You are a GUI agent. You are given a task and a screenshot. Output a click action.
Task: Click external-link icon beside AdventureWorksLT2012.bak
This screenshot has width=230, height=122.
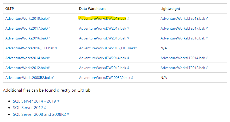[207, 68]
